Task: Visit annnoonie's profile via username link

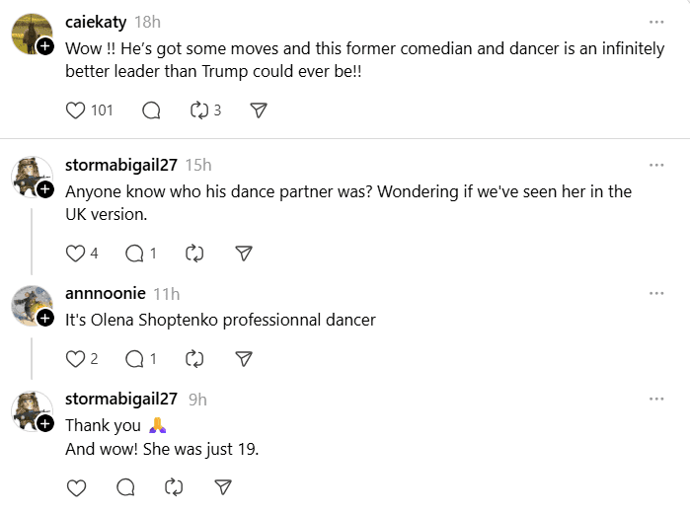Action: click(x=106, y=294)
